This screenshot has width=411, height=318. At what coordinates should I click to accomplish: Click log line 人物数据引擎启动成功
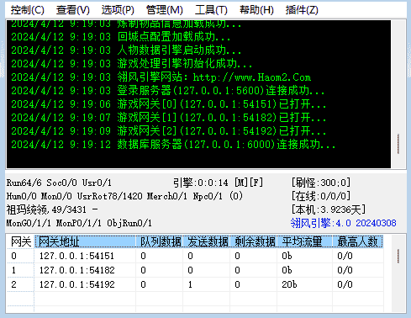click(126, 50)
